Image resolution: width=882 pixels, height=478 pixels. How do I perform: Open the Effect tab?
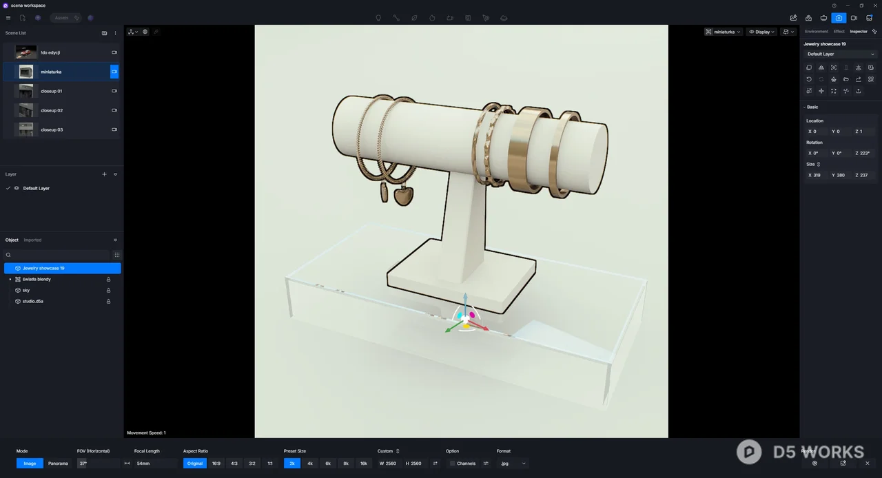(839, 32)
